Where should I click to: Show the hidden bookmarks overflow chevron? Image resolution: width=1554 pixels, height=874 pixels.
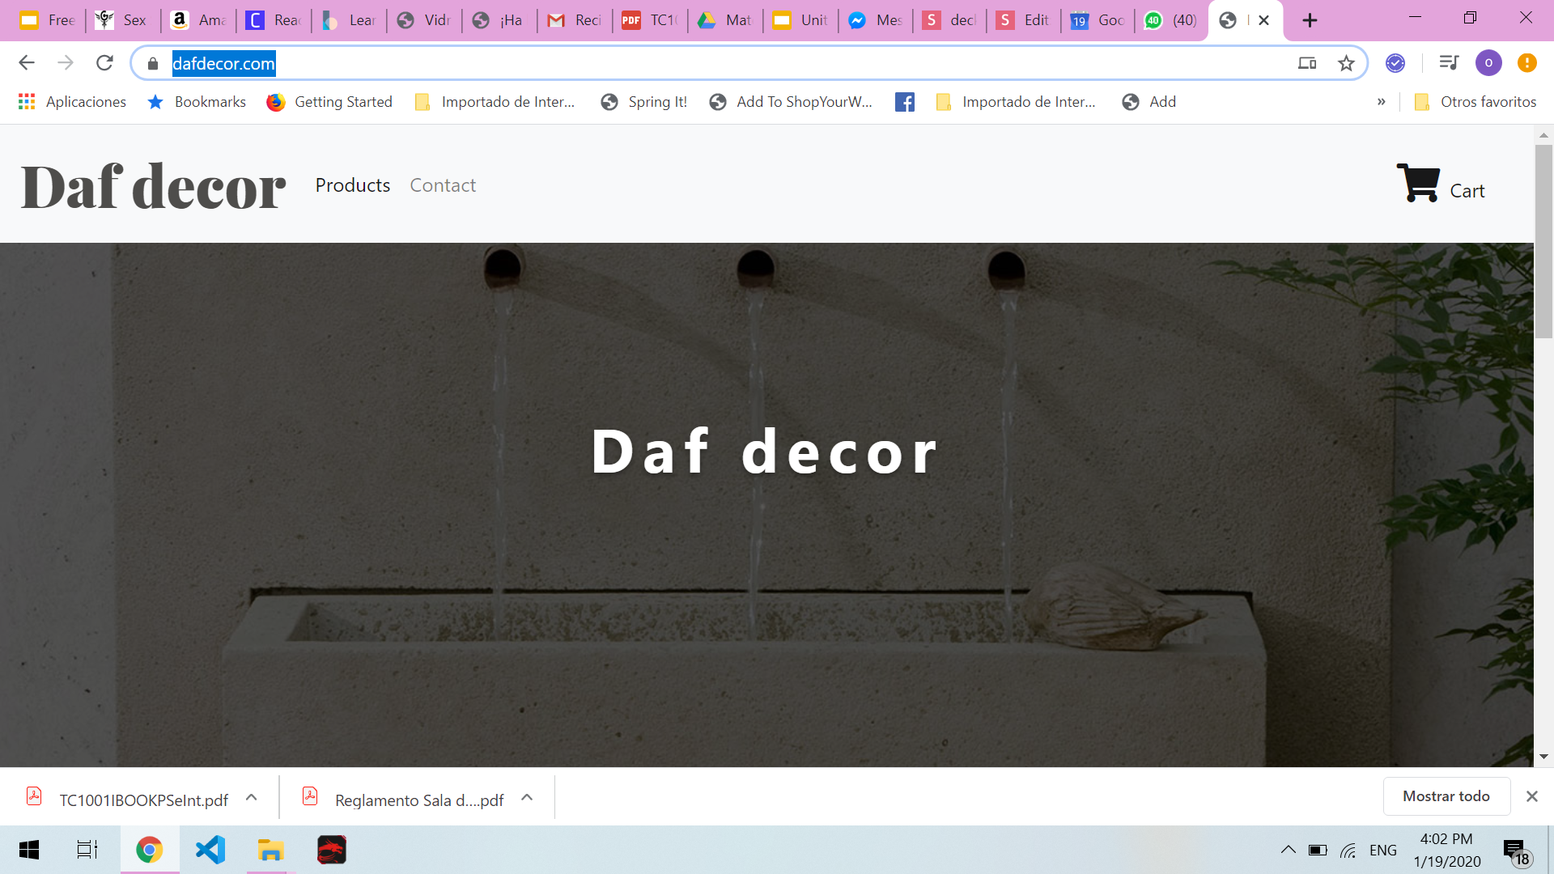[1382, 102]
